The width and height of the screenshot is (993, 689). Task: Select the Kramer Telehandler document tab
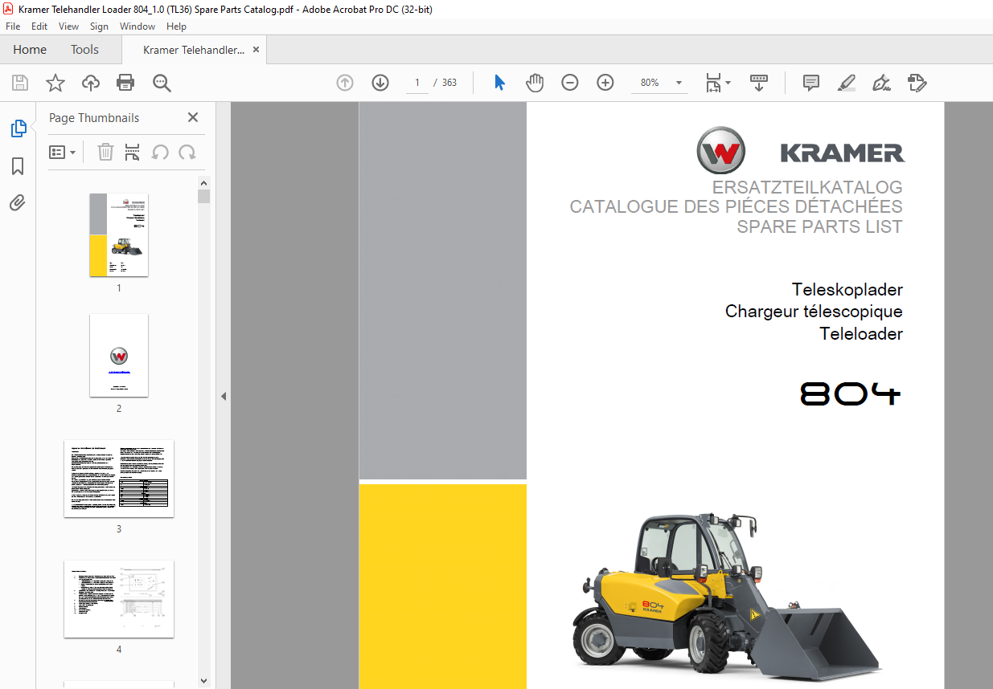tap(194, 50)
